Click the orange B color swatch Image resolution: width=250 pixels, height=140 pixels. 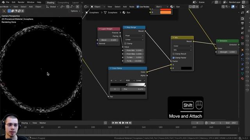coord(166,12)
